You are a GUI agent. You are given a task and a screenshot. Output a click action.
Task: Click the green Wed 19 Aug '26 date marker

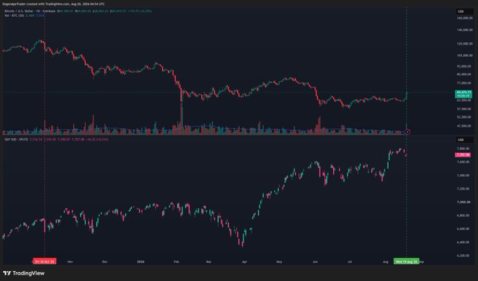click(406, 261)
